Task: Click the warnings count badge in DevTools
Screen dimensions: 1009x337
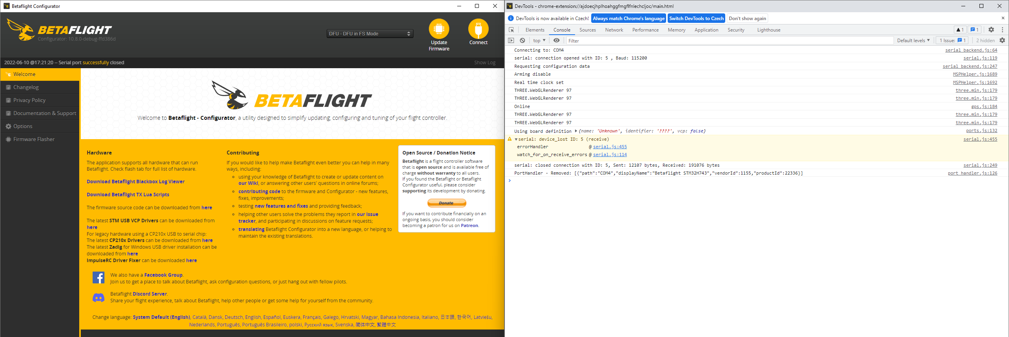Action: pos(960,30)
